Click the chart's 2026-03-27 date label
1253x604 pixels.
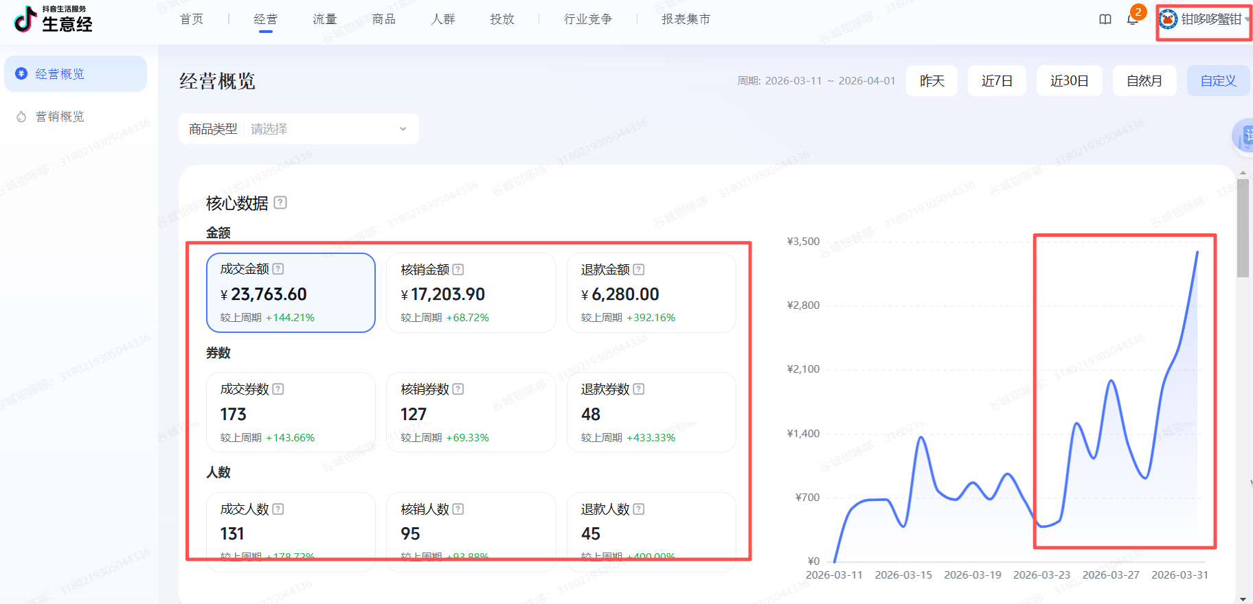click(1111, 575)
